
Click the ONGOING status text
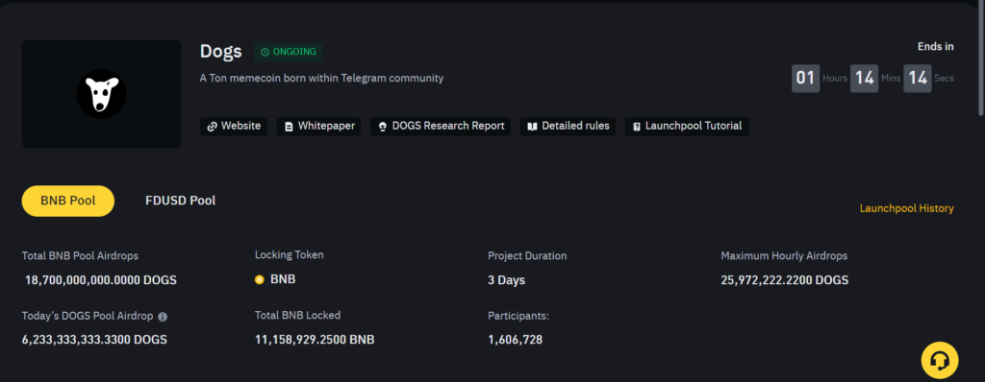[x=294, y=52]
